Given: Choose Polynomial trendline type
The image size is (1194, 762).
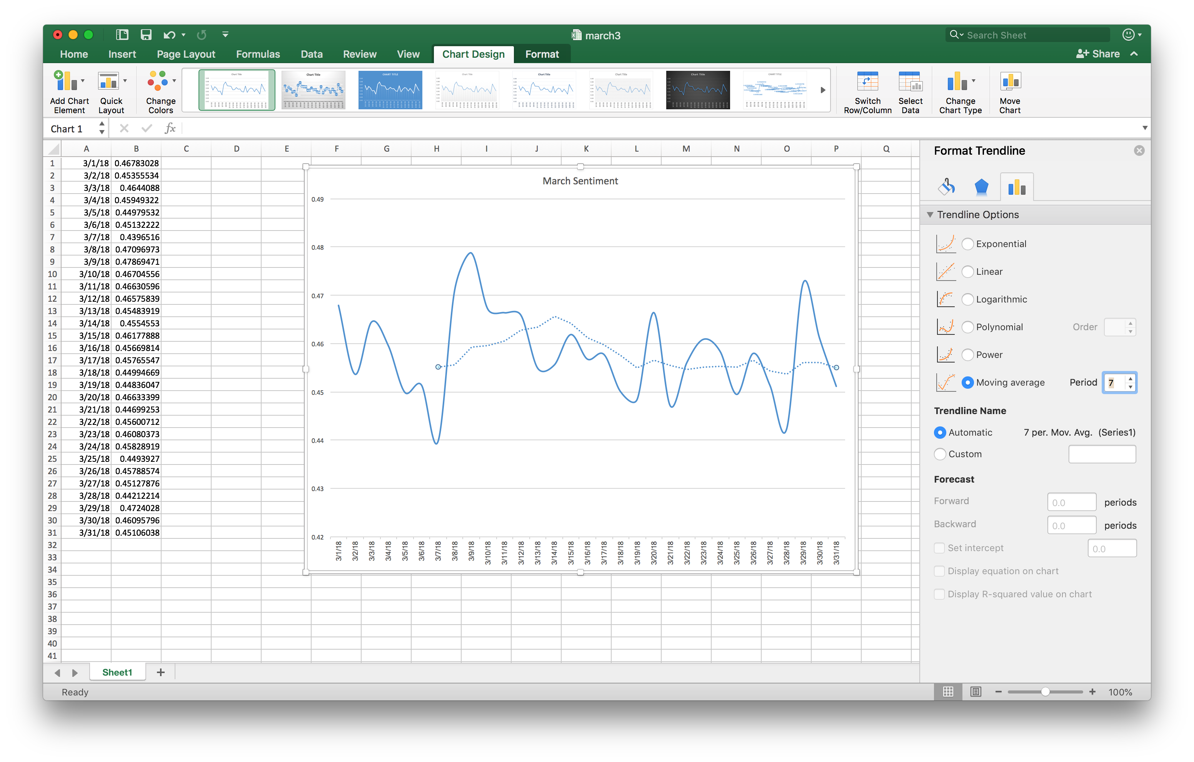Looking at the screenshot, I should (x=967, y=327).
